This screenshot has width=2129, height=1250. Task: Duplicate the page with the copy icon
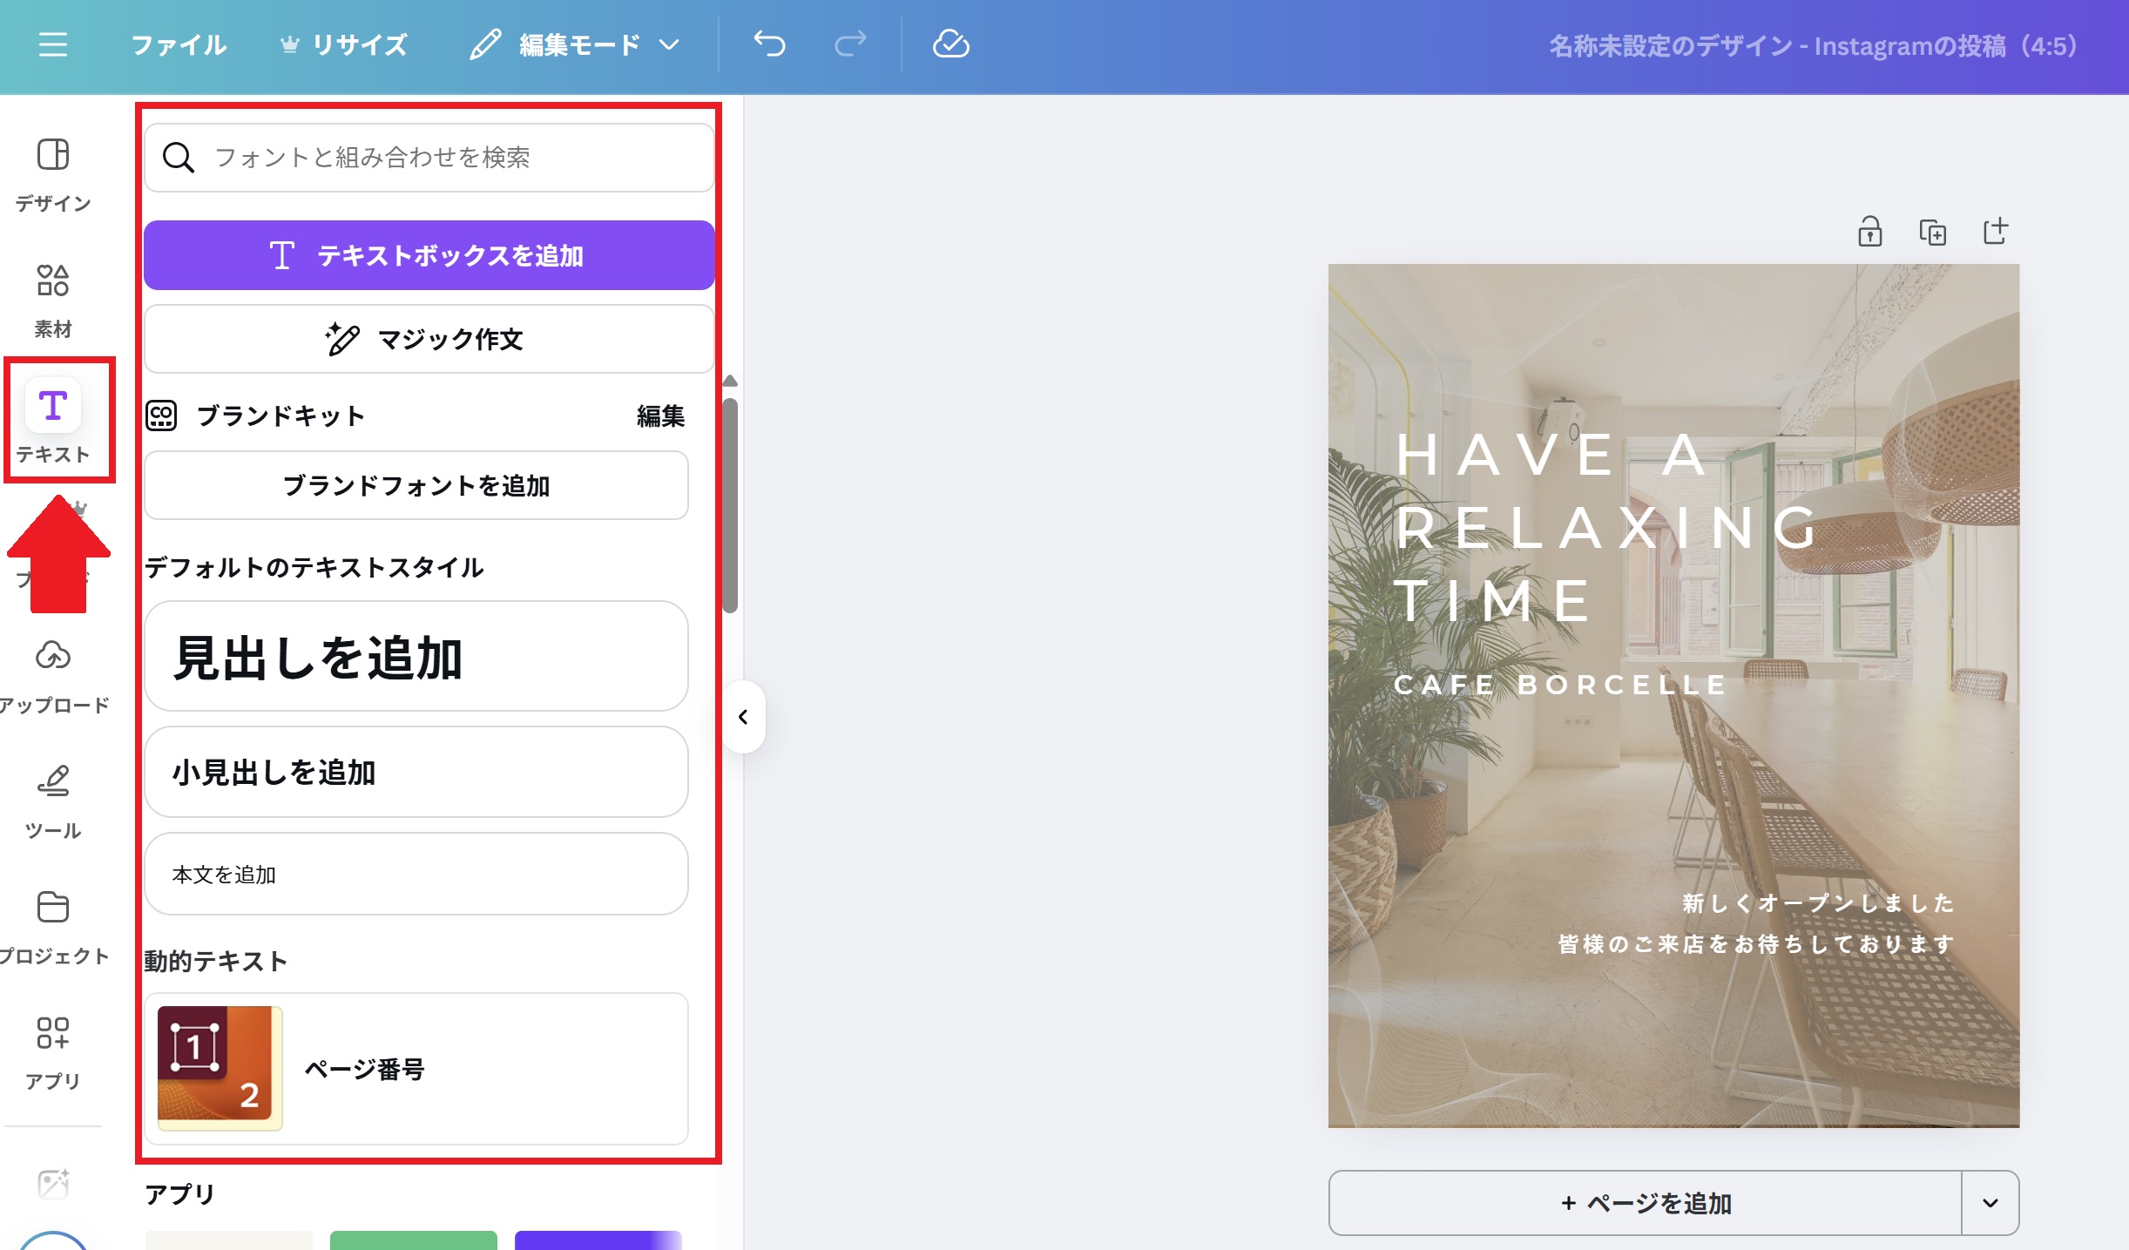(x=1932, y=233)
